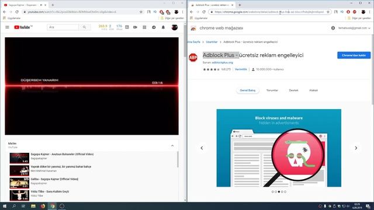Open thumbnail of Yaprak döker bir yanımız
Image resolution: width=374 pixels, height=210 pixels.
[x=19, y=171]
